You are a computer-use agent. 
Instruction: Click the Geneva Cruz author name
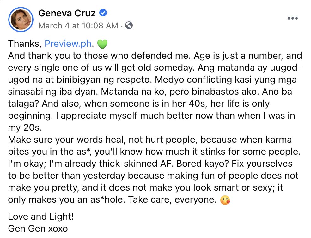click(x=67, y=13)
